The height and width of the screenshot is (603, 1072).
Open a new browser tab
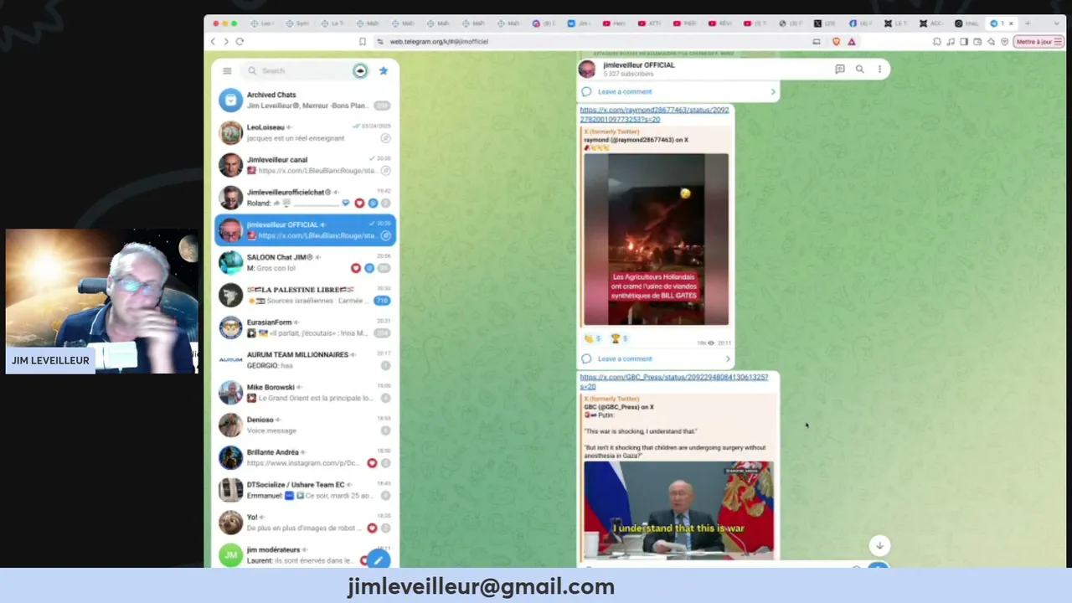[1028, 23]
